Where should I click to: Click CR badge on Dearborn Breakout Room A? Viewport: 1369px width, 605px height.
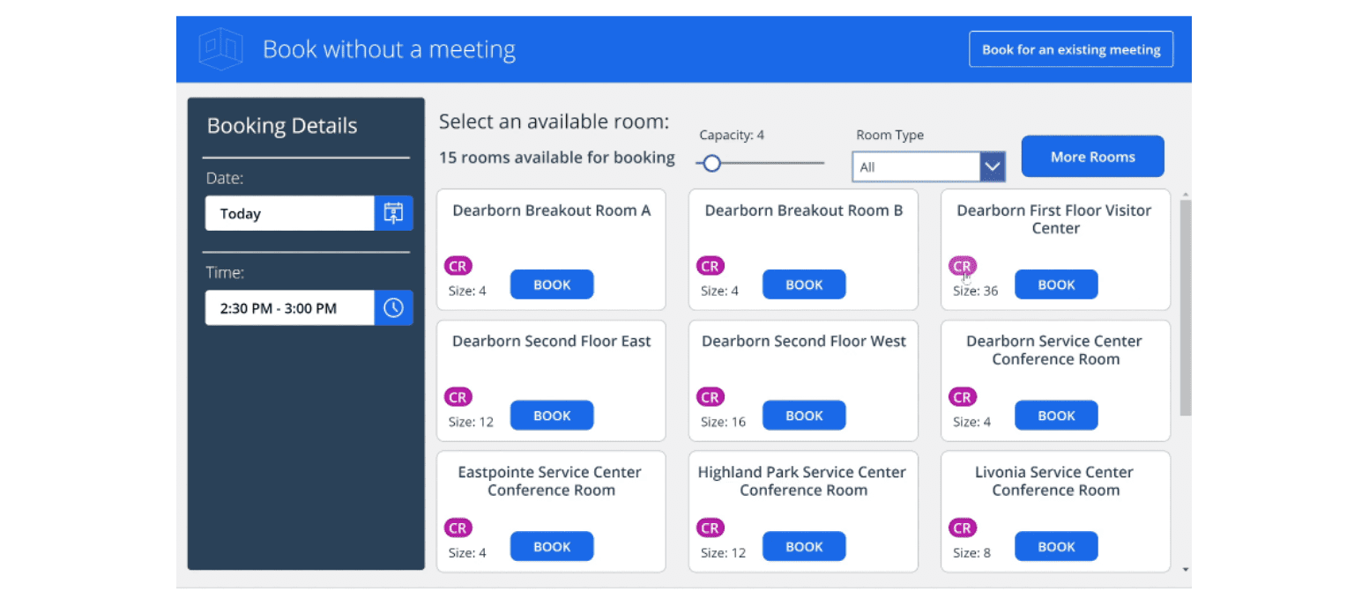pos(458,266)
